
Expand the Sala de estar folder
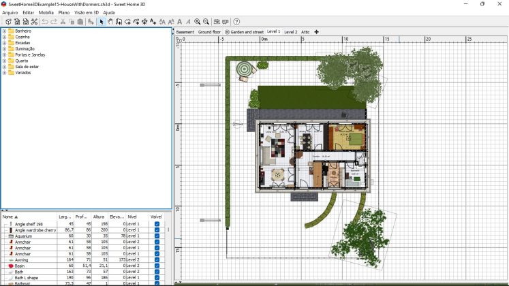pos(4,67)
